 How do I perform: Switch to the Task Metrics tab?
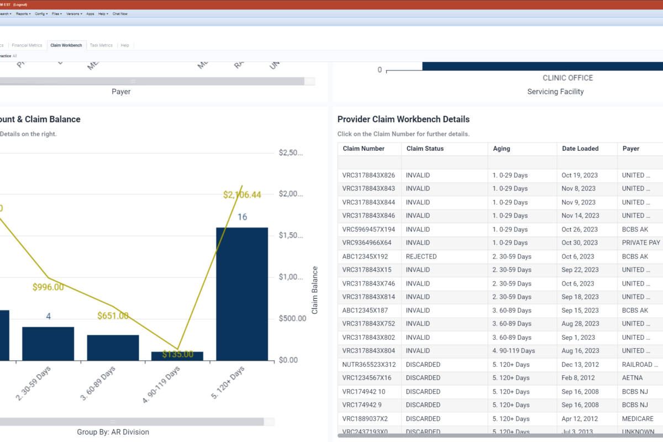pos(101,45)
